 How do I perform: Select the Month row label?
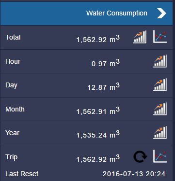tap(15, 109)
